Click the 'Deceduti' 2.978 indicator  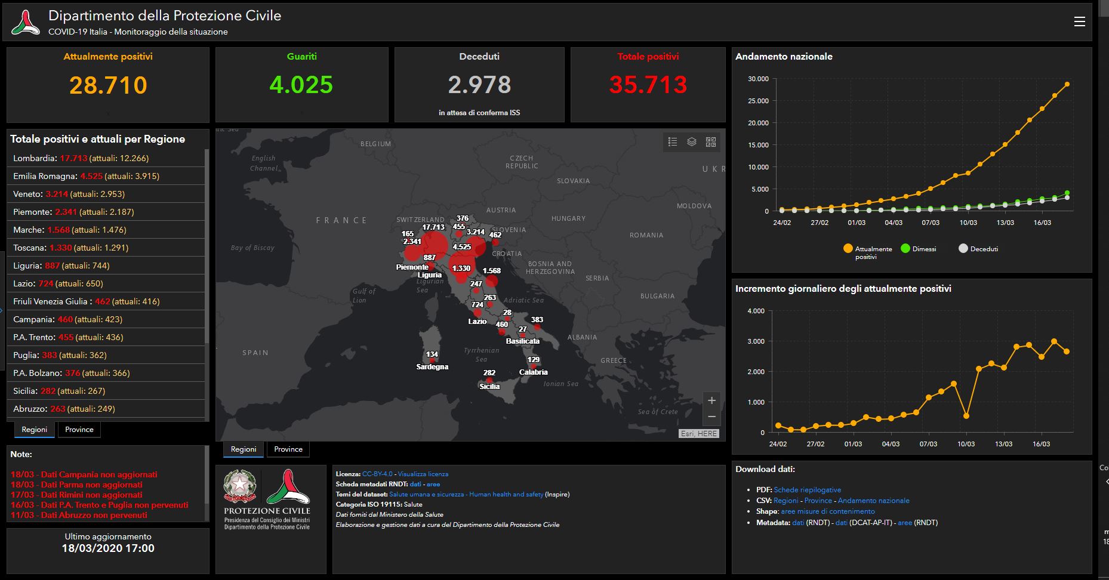(x=479, y=85)
